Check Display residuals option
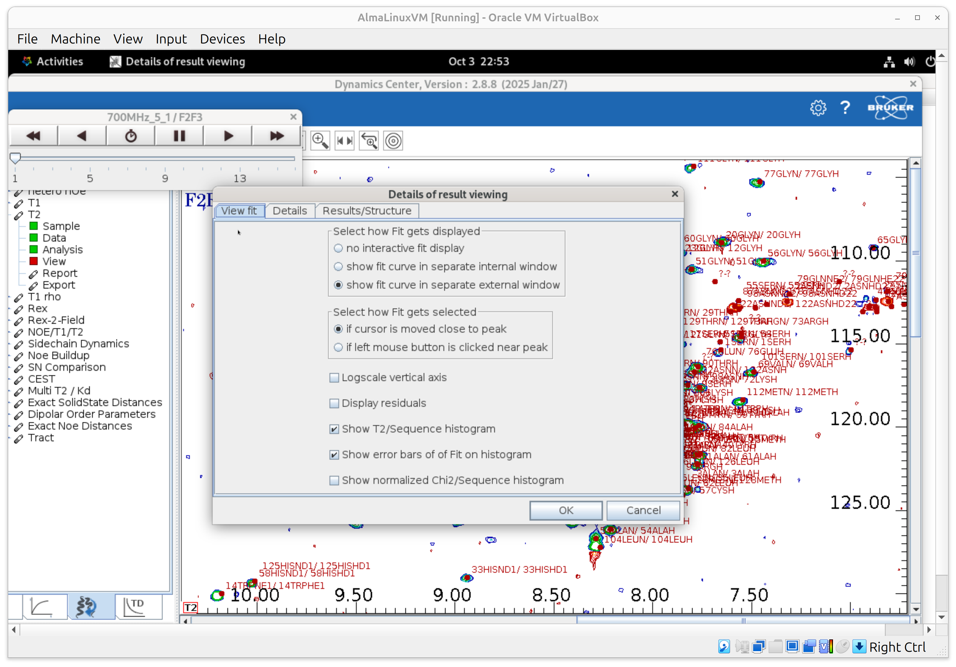956x667 pixels. tap(334, 403)
